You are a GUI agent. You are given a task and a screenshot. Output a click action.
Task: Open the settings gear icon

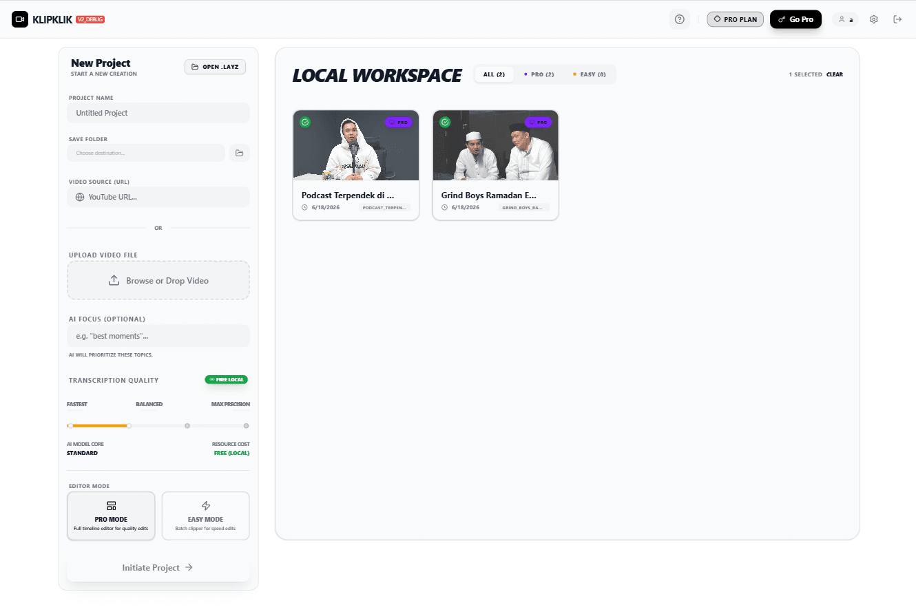tap(874, 19)
